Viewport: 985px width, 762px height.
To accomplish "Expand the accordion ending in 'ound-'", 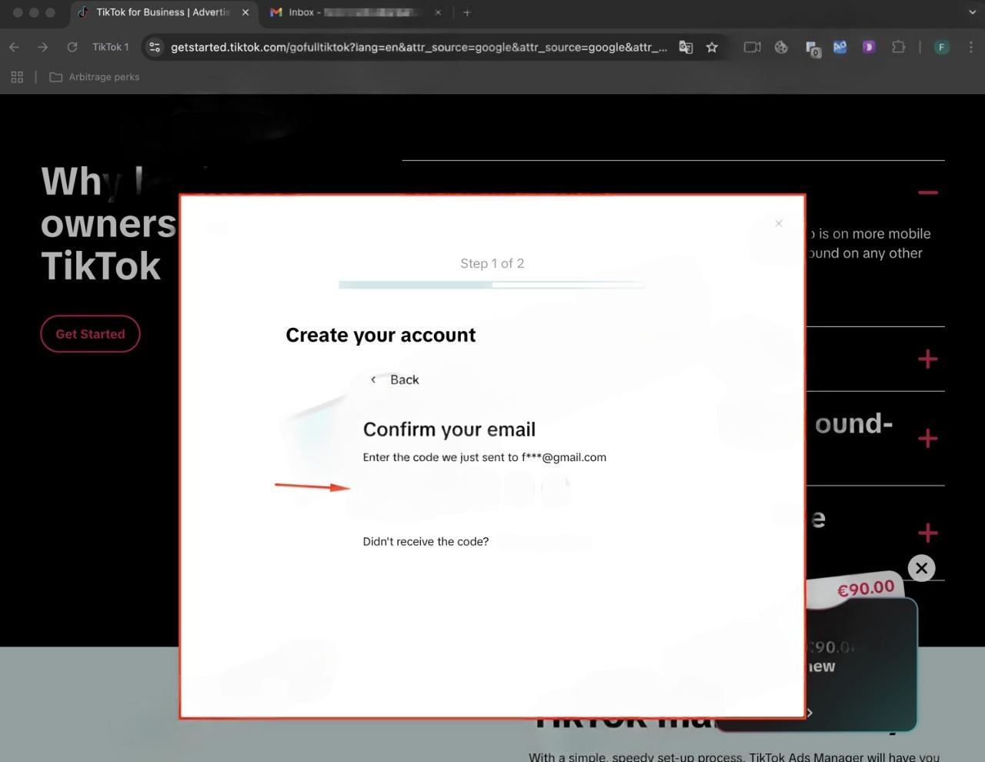I will tap(928, 439).
